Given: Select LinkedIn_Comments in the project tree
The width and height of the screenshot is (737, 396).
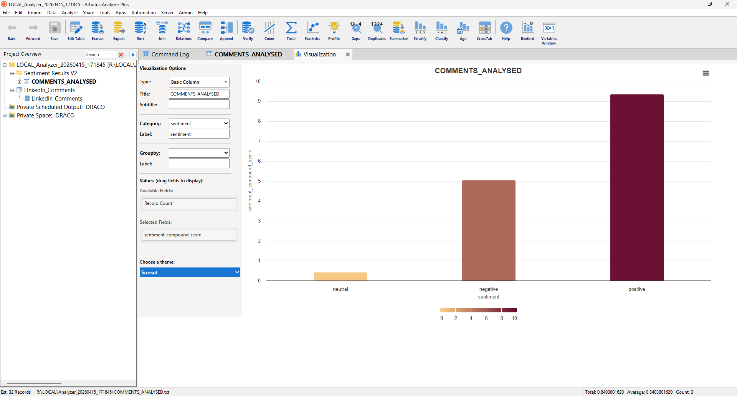Looking at the screenshot, I should coord(50,90).
